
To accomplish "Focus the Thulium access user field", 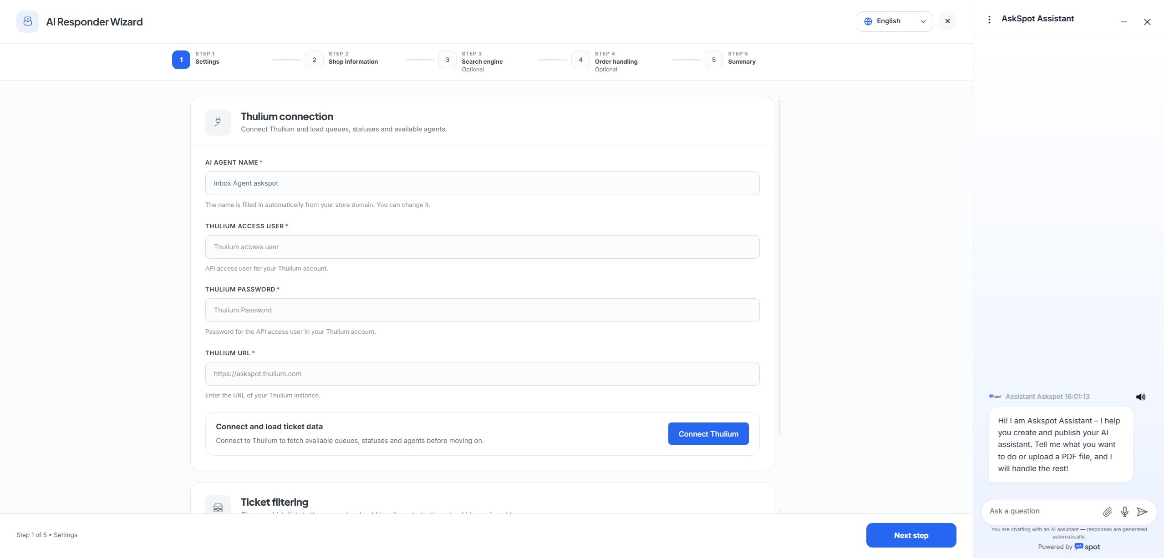I will click(x=482, y=247).
